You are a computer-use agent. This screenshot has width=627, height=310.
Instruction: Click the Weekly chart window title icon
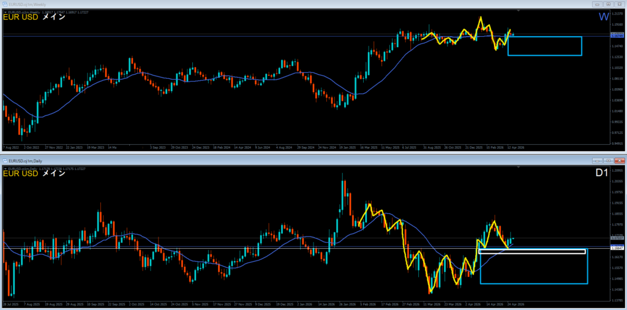click(x=5, y=4)
